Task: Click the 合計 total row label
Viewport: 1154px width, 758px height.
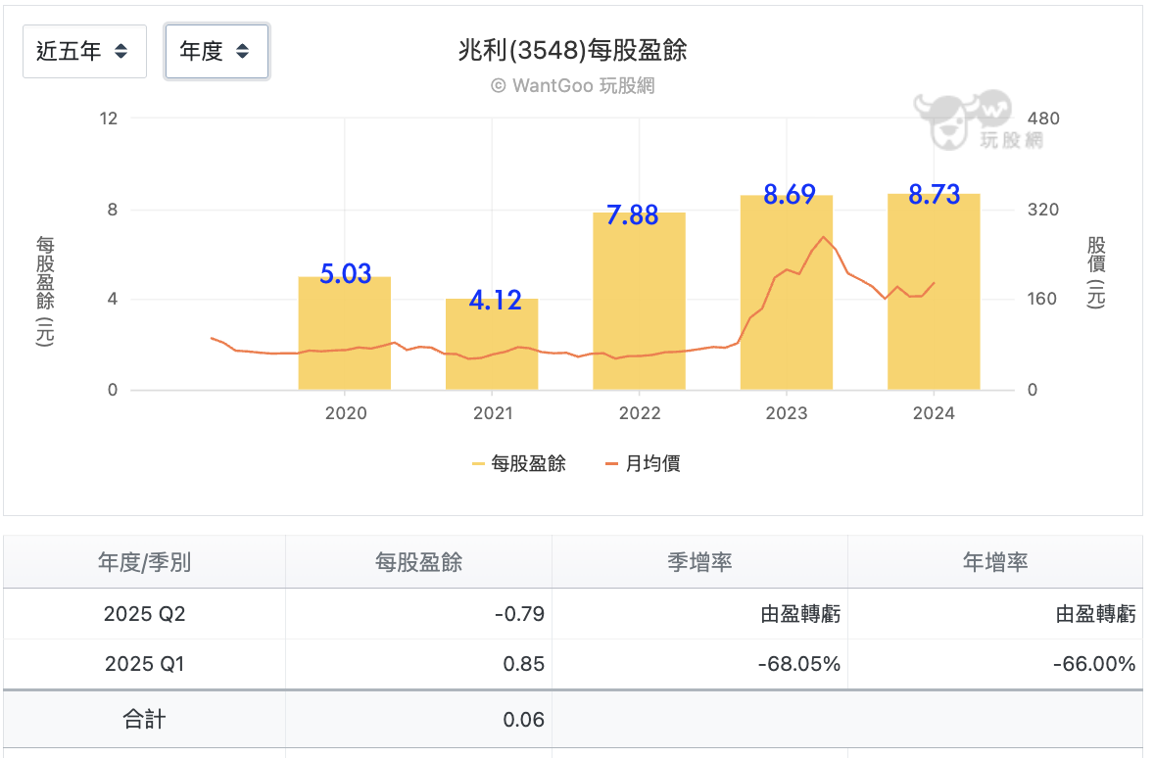Action: (144, 720)
